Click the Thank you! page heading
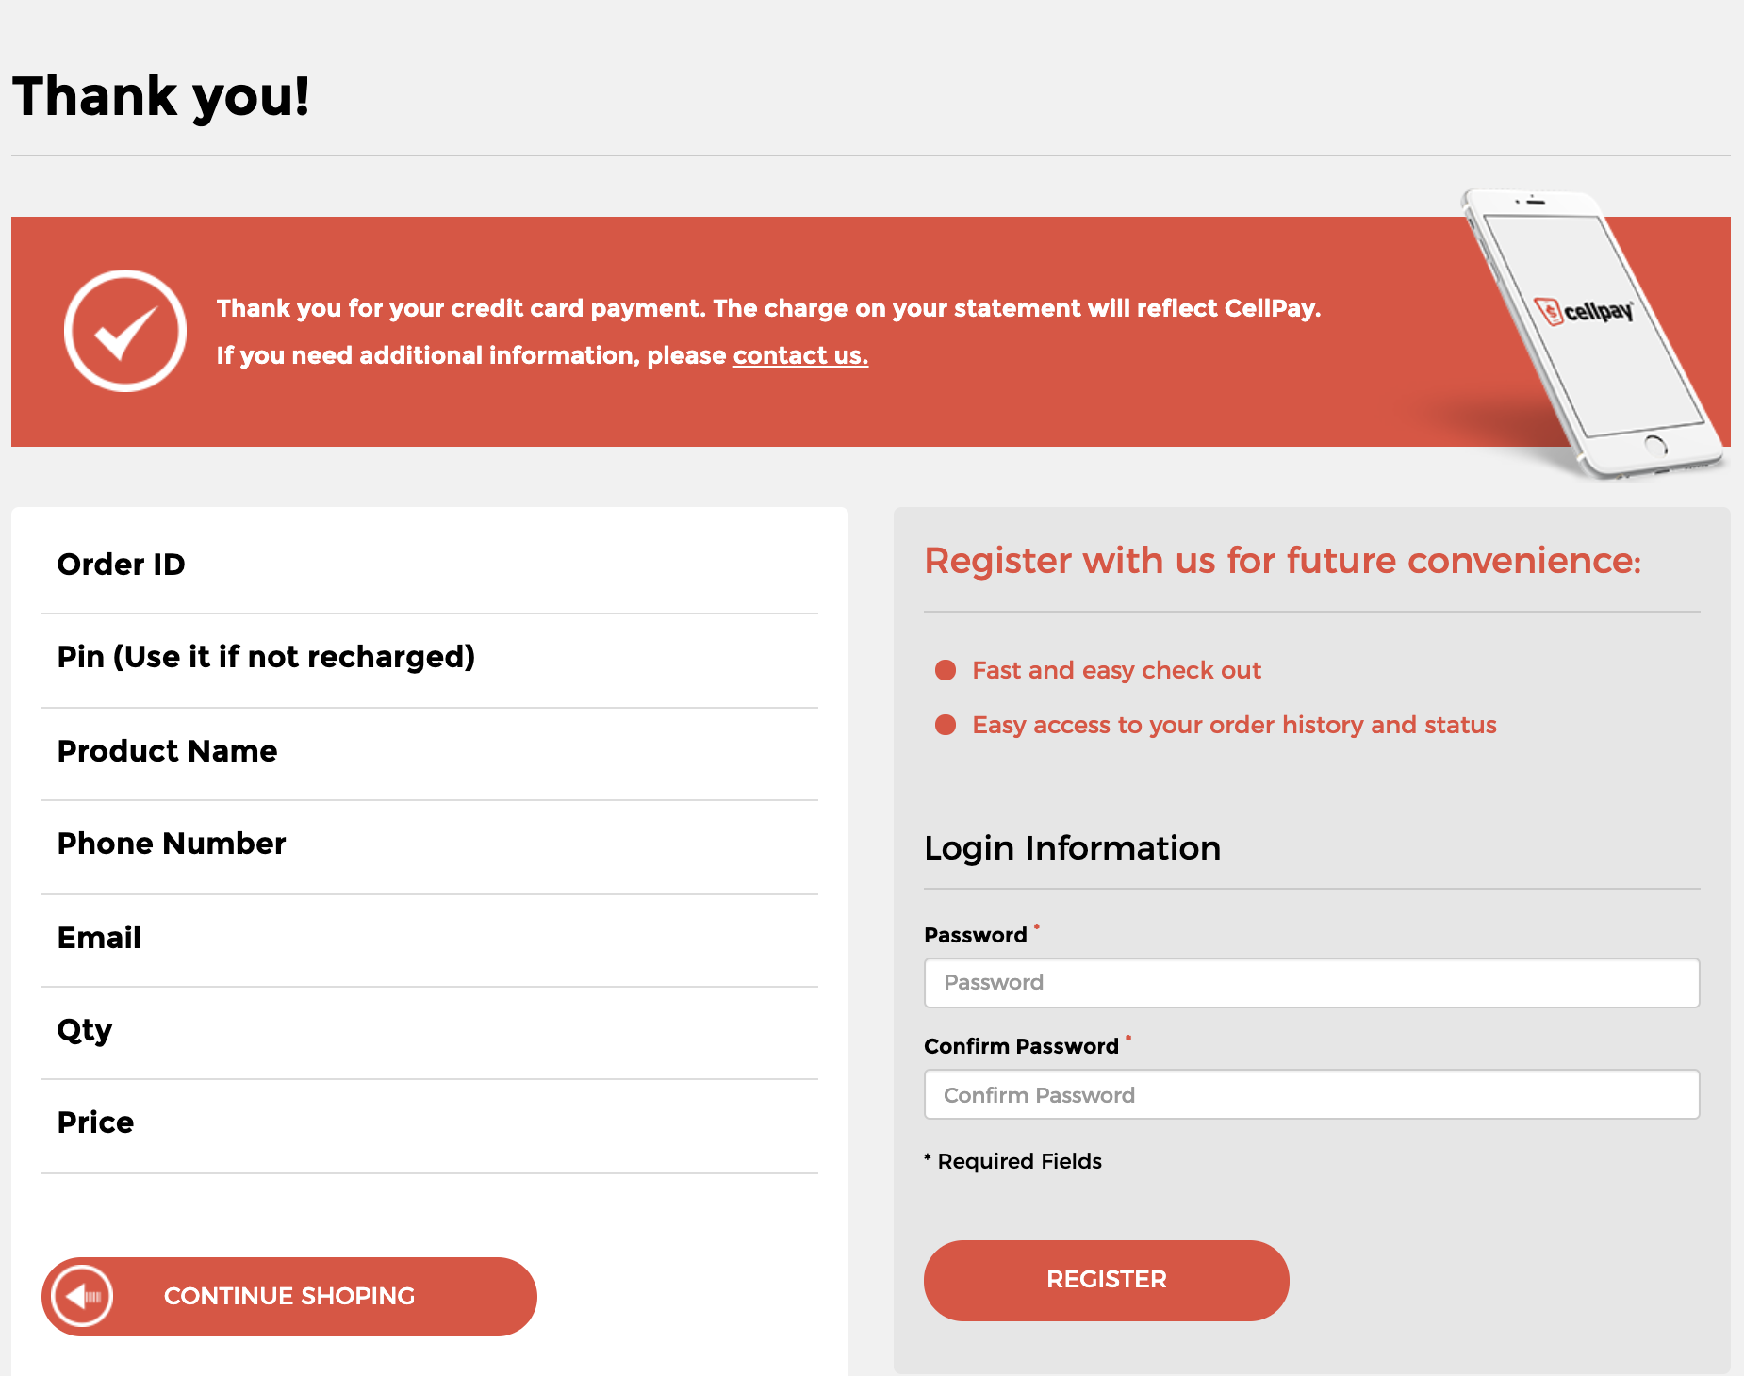 161,96
